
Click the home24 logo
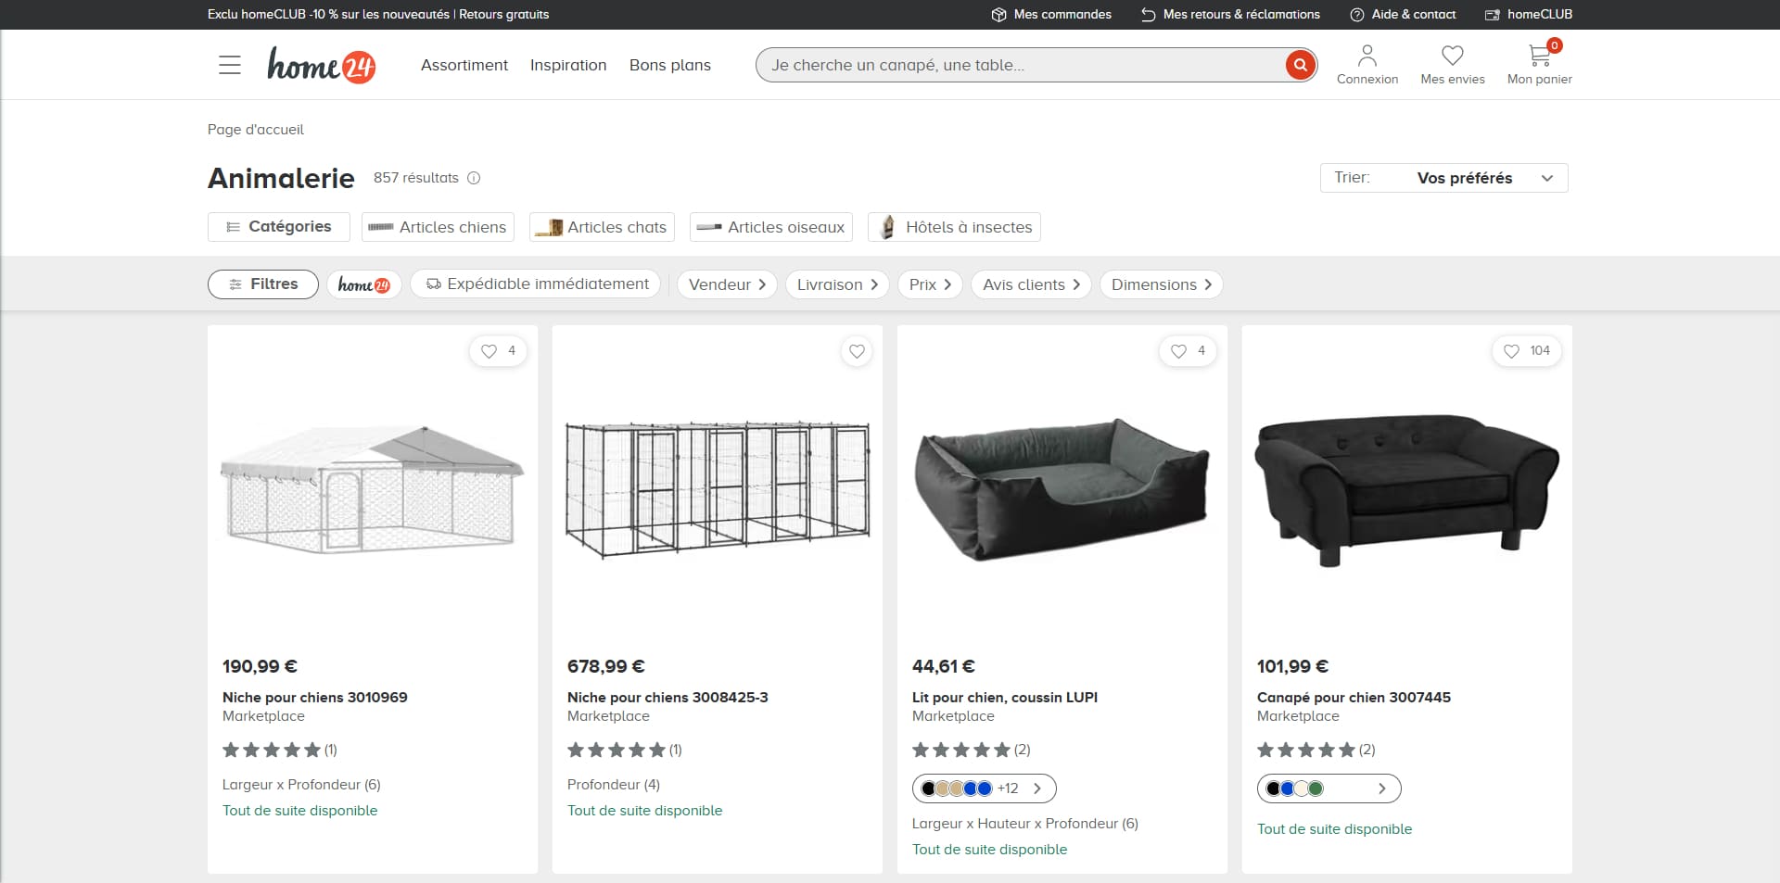322,65
